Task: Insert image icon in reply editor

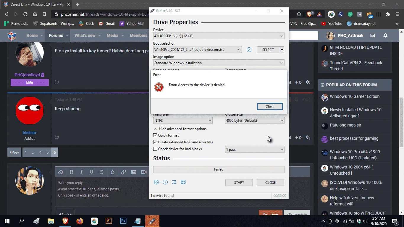Action: [133, 172]
